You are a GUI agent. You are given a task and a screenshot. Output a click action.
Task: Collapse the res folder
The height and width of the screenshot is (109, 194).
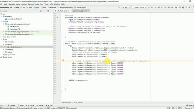coord(1,39)
